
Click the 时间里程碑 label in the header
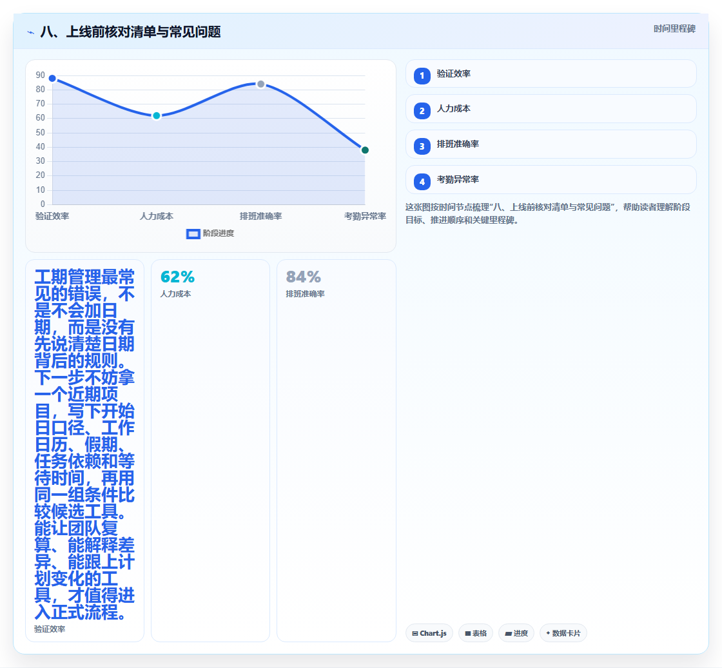coord(674,28)
